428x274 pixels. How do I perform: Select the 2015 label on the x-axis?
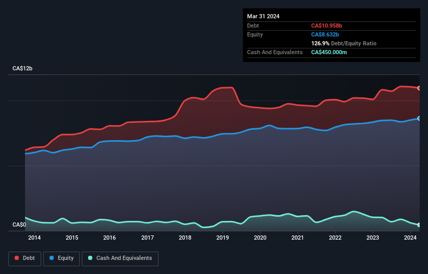click(72, 238)
